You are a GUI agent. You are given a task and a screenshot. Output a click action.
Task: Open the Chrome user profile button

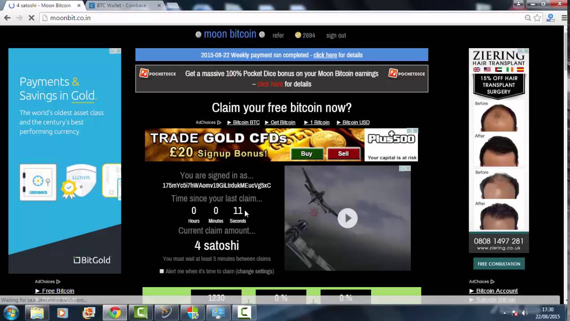[519, 4]
